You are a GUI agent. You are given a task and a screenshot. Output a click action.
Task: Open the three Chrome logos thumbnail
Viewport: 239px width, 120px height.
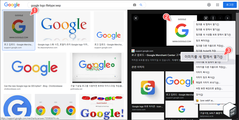[x=55, y=106]
